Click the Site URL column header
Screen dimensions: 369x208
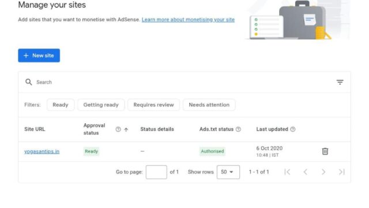tap(35, 129)
